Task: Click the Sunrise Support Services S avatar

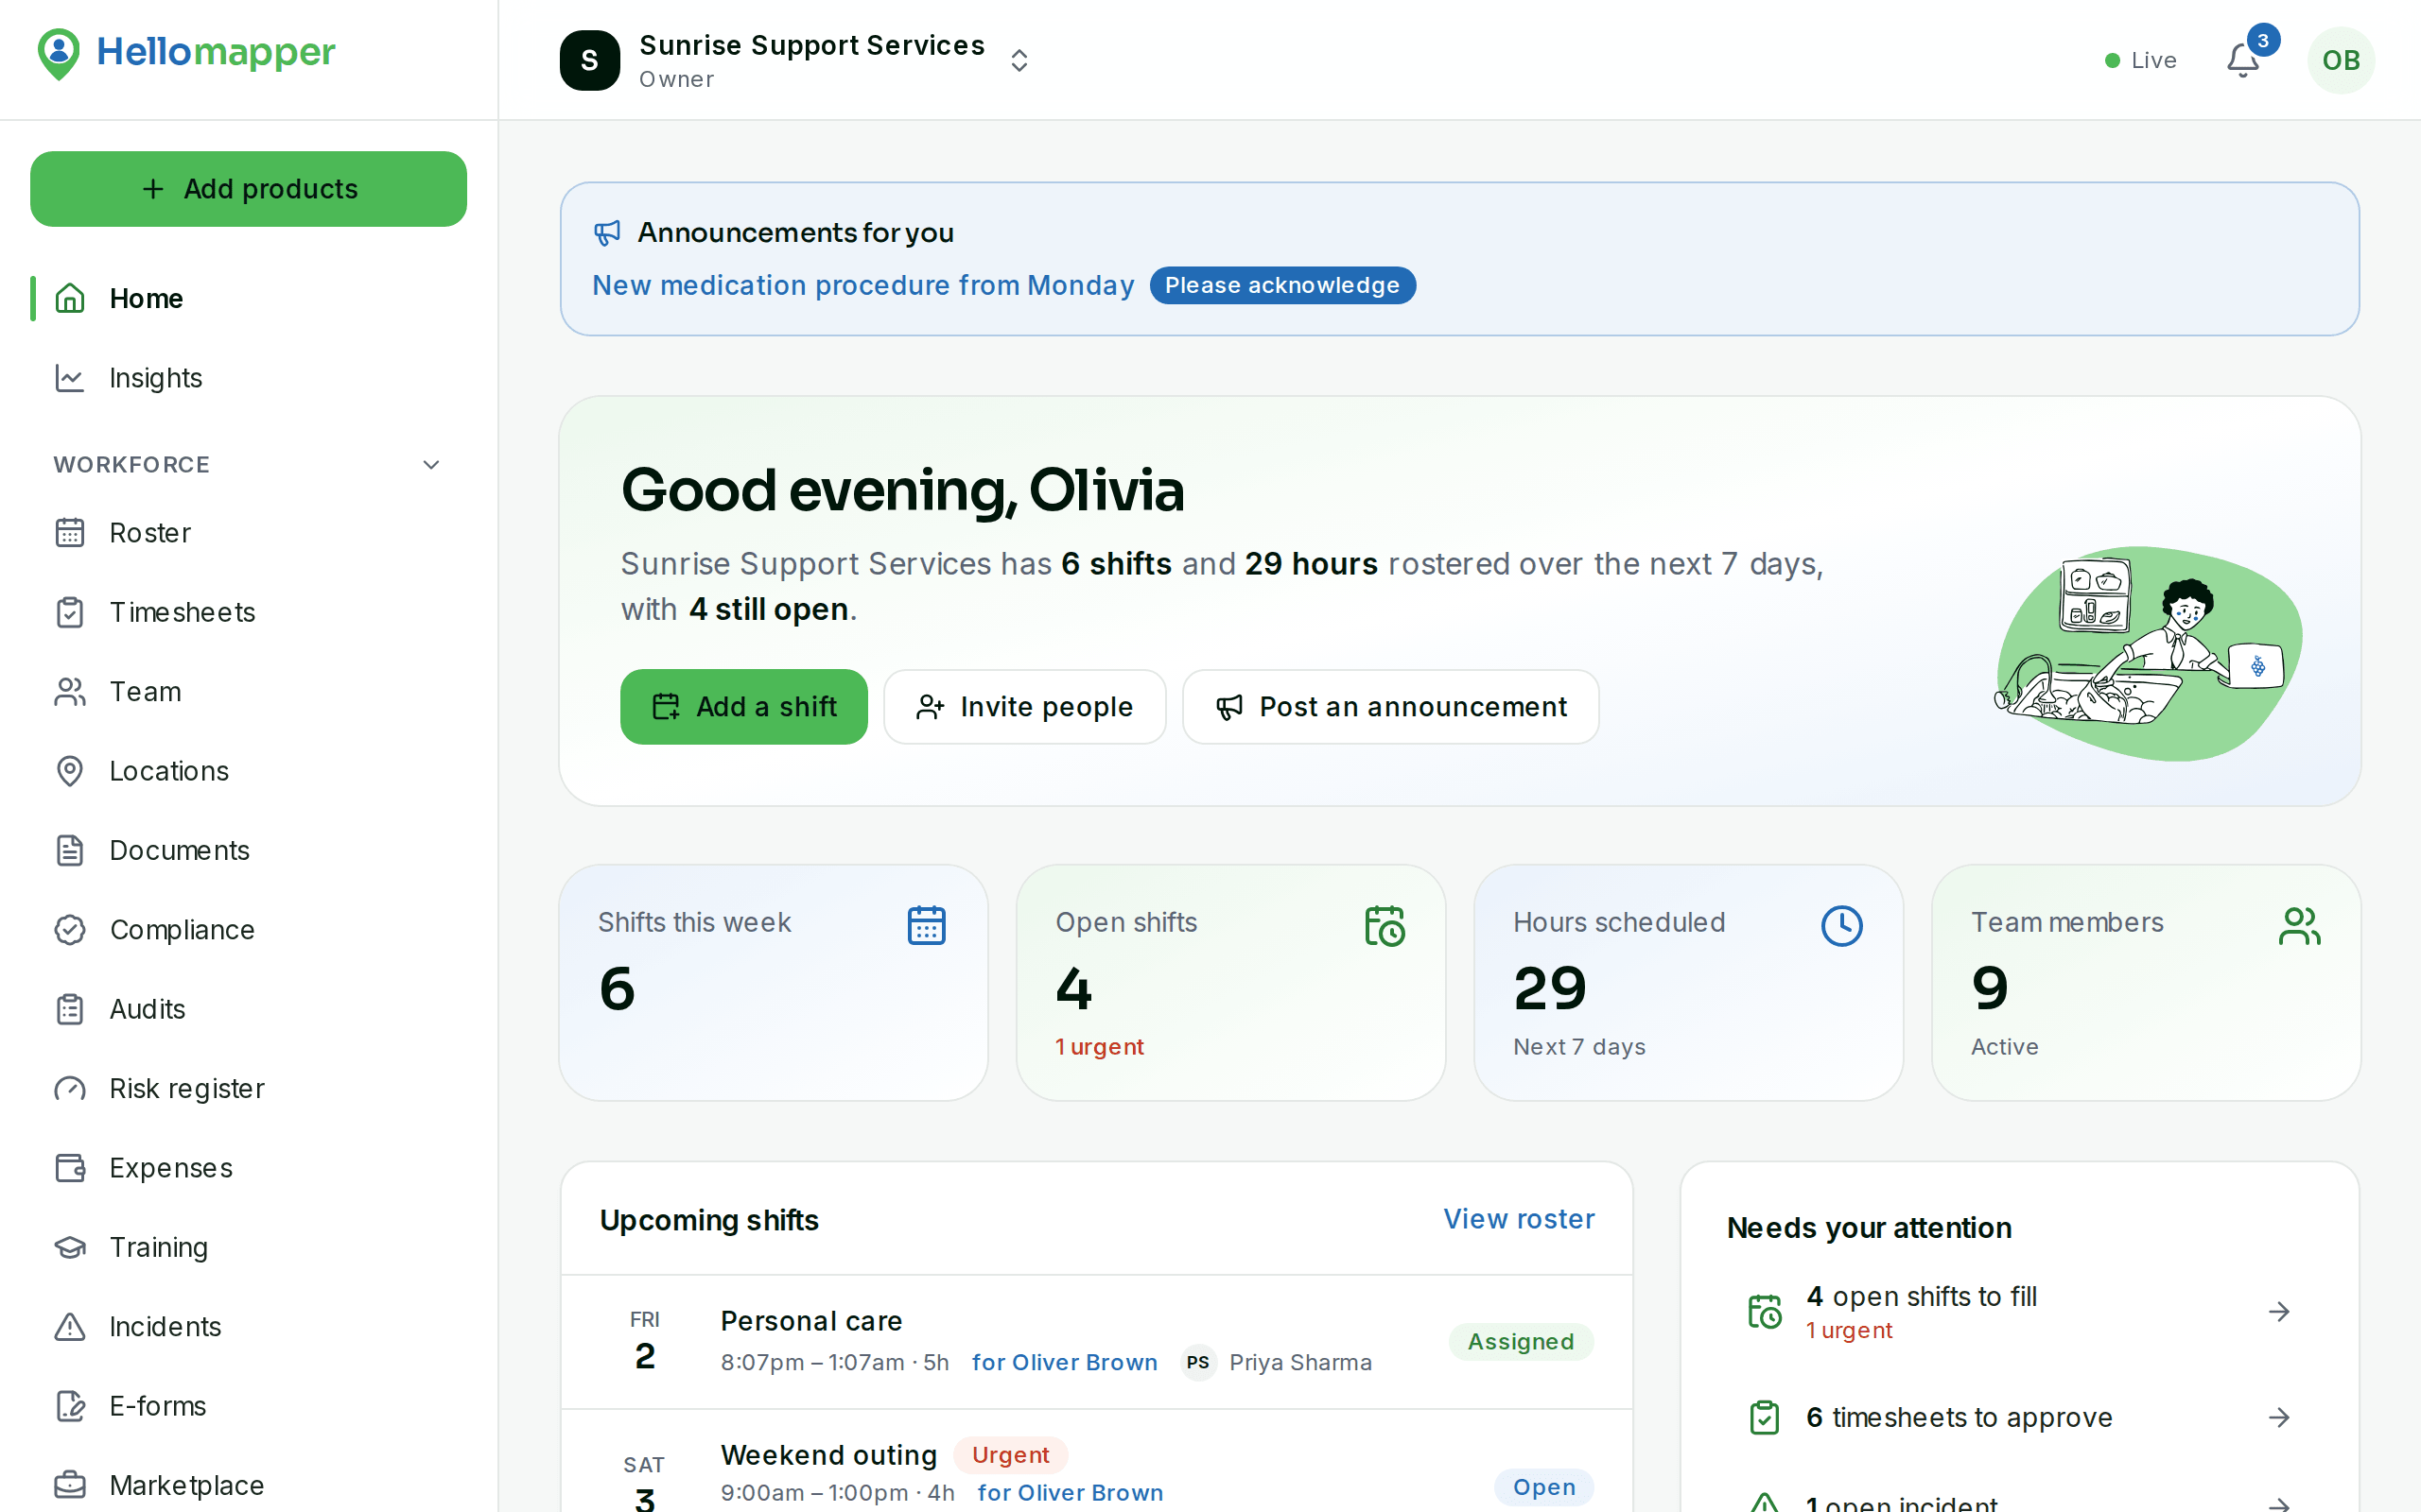Action: click(x=589, y=60)
